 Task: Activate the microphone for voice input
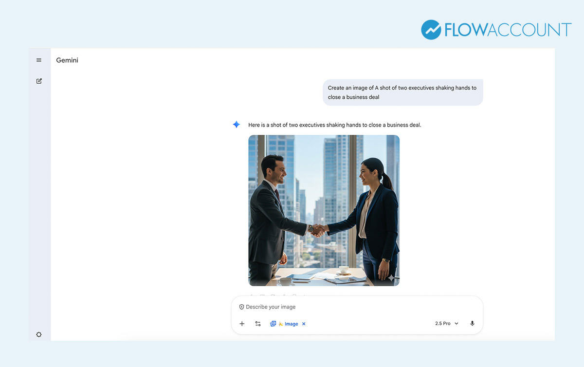(472, 324)
